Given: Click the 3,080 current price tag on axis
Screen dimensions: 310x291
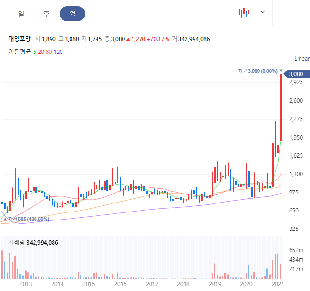Looking at the screenshot, I should 297,74.
